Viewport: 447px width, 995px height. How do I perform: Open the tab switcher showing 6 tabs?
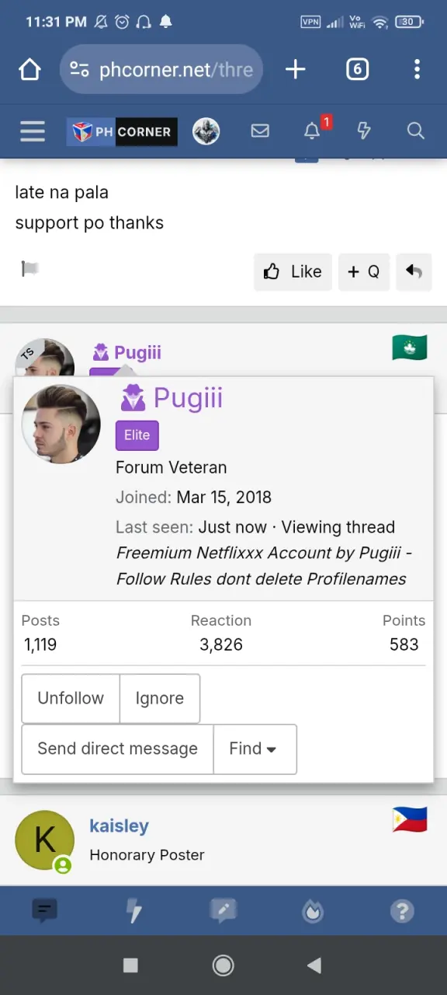(x=357, y=69)
